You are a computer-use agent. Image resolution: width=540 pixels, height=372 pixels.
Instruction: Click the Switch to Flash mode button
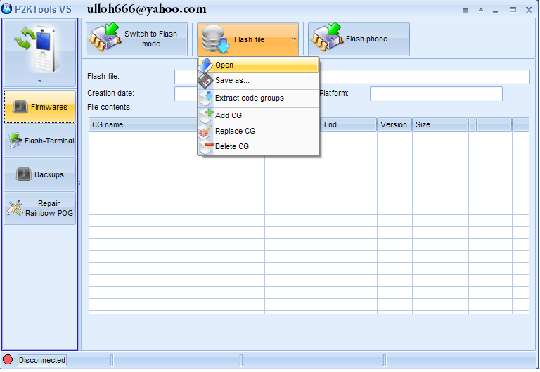click(136, 39)
